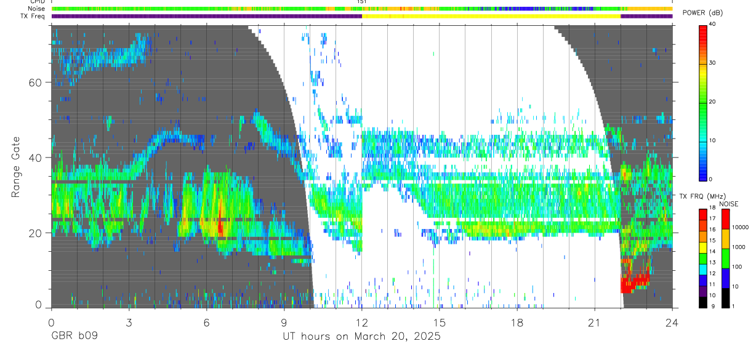
Task: Click the 14 label on the TX frequency scale
Action: click(x=712, y=252)
